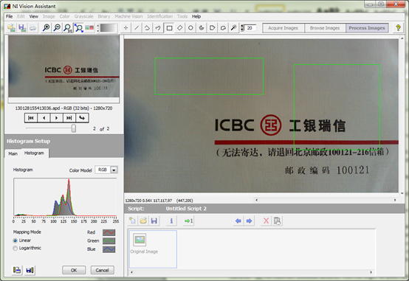This screenshot has height=281, width=409.
Task: Toggle the Blue histogram plane
Action: click(109, 249)
